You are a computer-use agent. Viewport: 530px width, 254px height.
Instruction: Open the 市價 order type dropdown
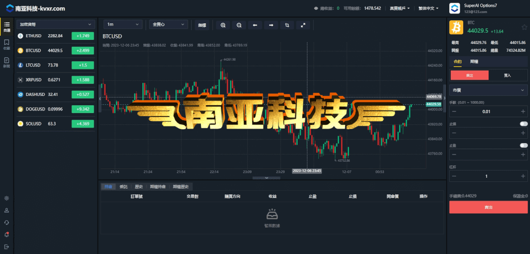pos(489,90)
